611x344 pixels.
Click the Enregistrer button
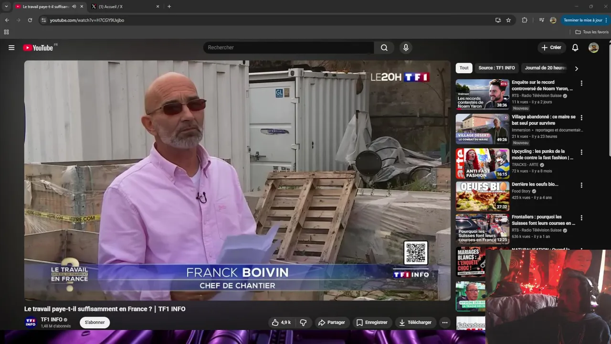(x=371, y=322)
